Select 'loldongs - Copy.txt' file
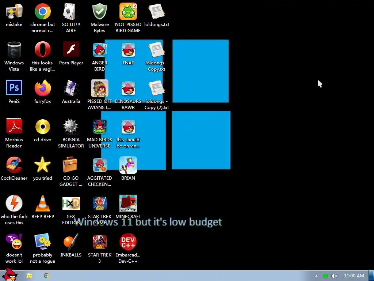 click(x=156, y=50)
